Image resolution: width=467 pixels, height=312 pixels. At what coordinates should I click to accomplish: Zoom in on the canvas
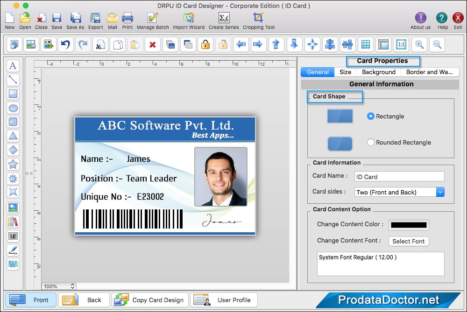tap(419, 45)
